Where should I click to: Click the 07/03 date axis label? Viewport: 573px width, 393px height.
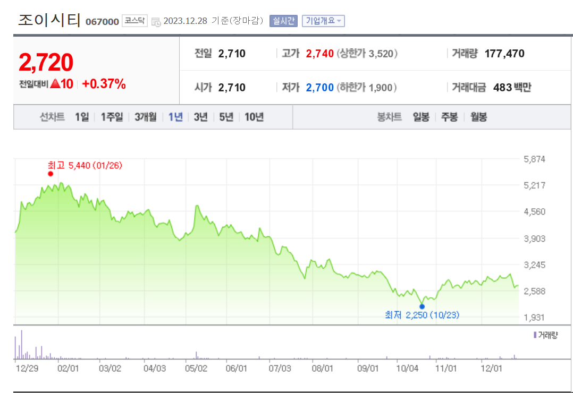click(280, 368)
